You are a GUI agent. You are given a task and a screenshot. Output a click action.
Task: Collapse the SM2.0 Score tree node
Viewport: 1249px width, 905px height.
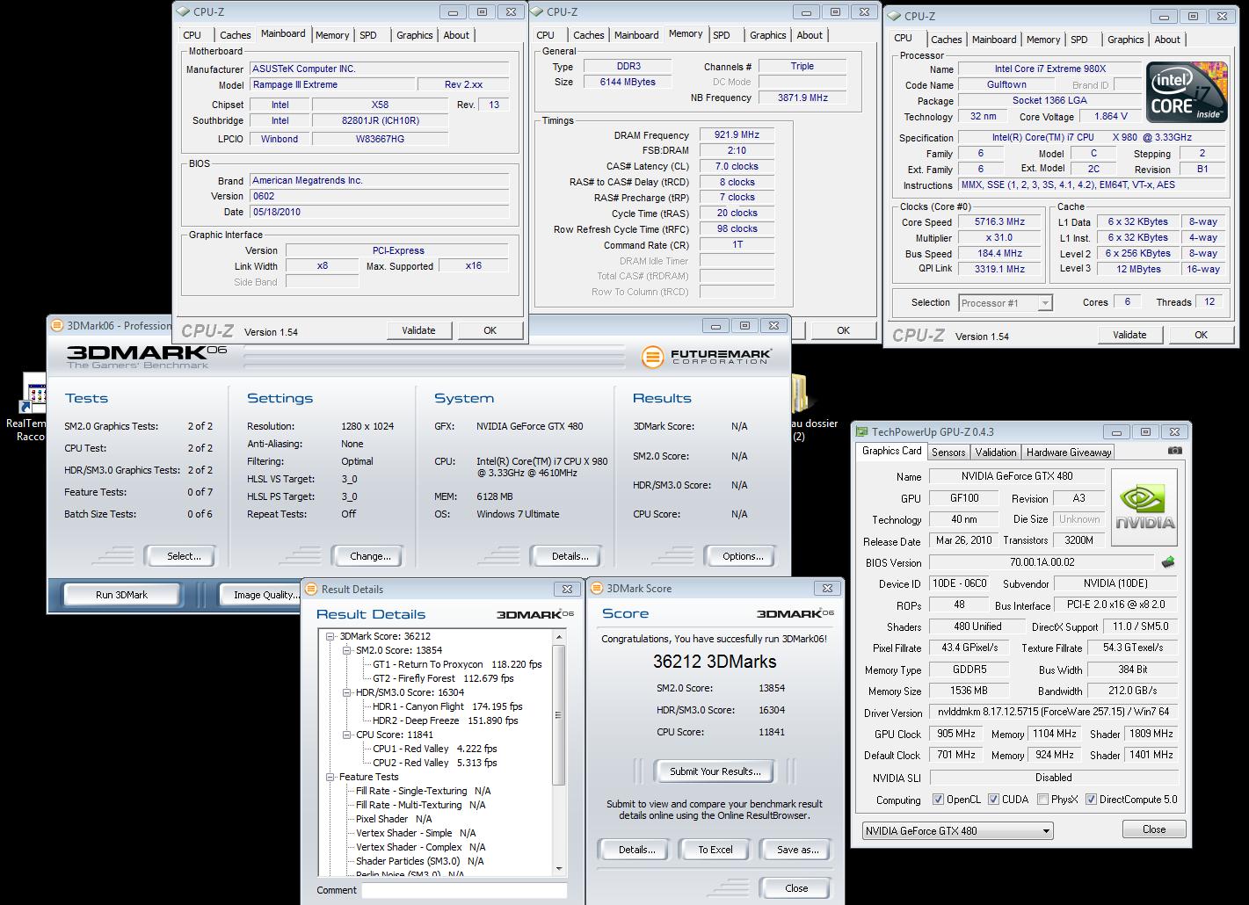point(346,650)
